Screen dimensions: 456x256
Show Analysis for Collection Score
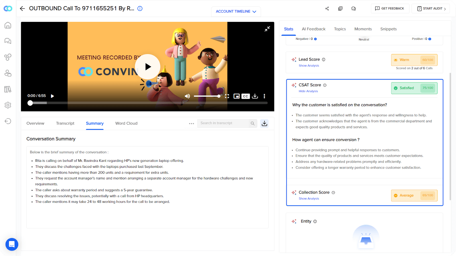[309, 199]
